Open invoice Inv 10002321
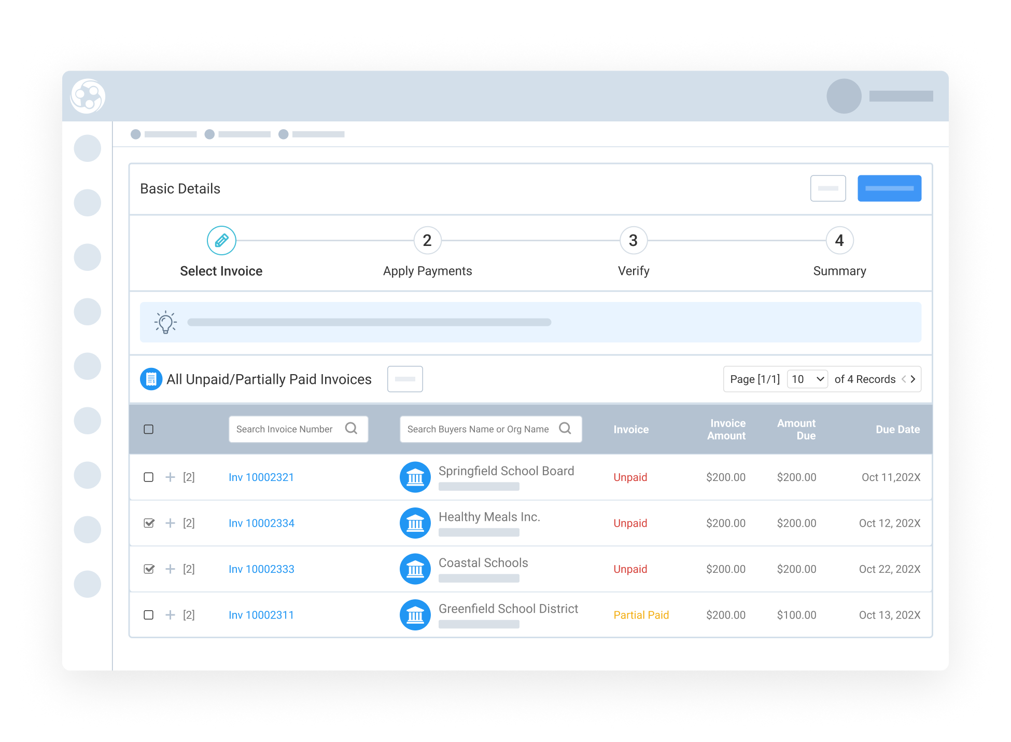 (x=261, y=477)
